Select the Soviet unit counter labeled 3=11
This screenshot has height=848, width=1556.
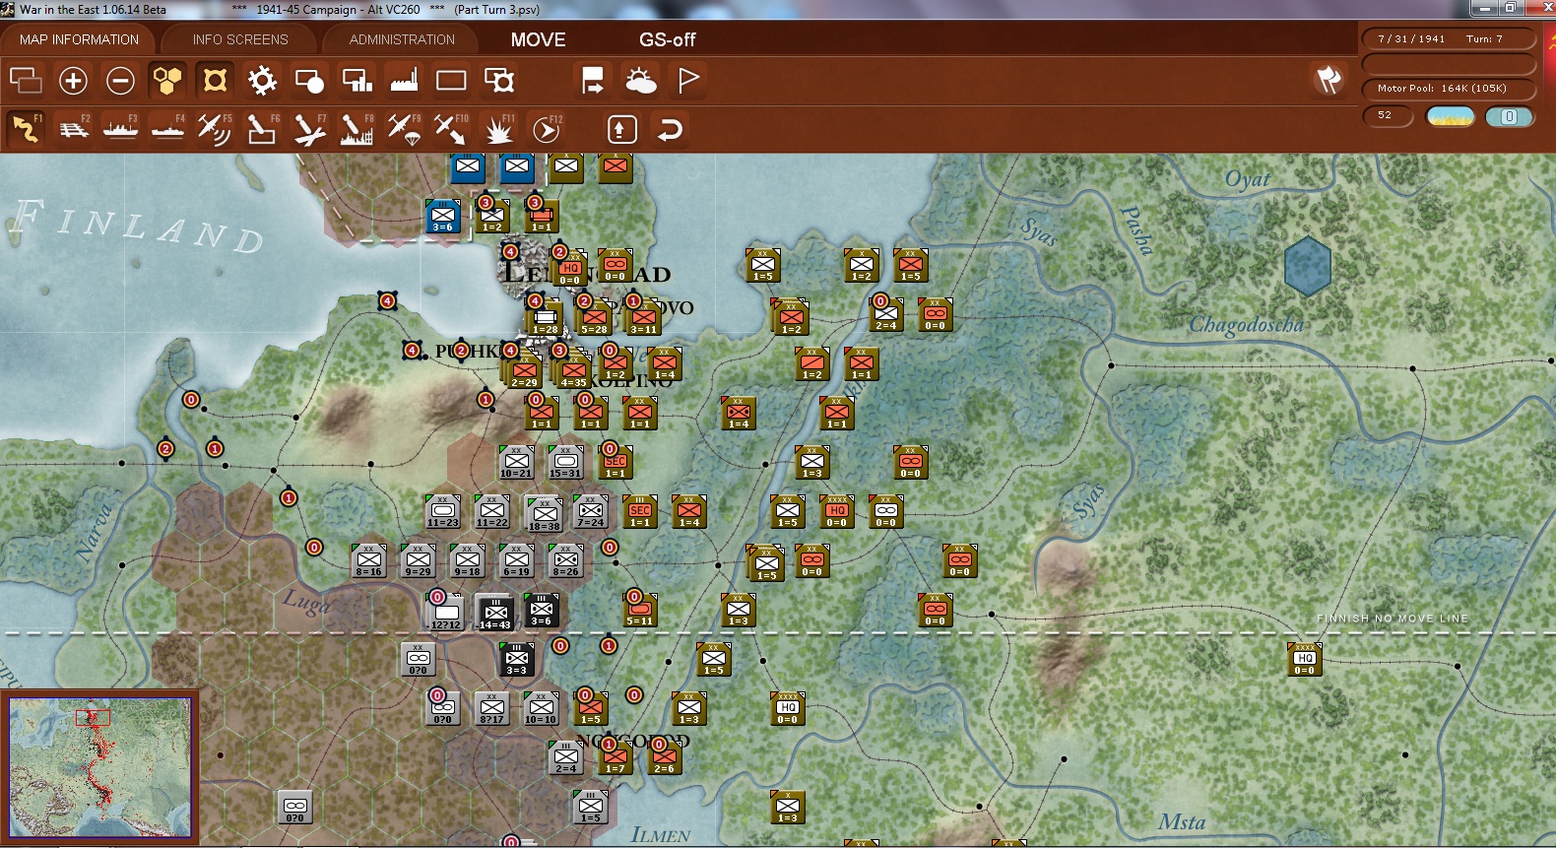coord(643,318)
